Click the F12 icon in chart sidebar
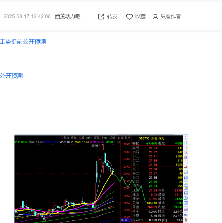 point(186,193)
